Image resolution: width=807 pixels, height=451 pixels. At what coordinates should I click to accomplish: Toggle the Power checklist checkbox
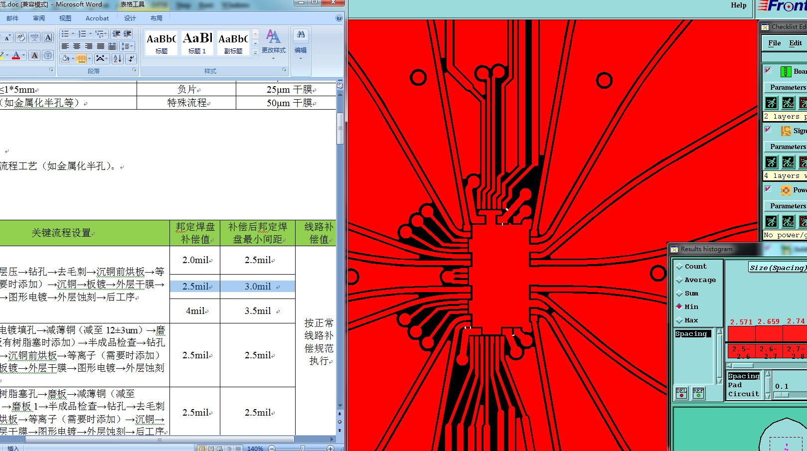pyautogui.click(x=768, y=189)
